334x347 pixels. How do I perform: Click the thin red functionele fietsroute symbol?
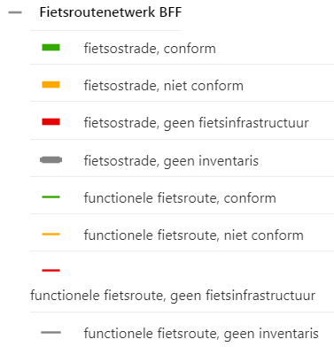click(x=50, y=270)
